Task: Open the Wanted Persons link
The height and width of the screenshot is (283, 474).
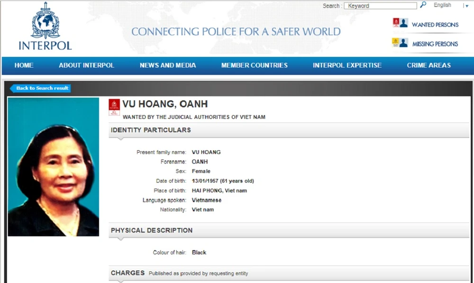Action: pyautogui.click(x=435, y=25)
